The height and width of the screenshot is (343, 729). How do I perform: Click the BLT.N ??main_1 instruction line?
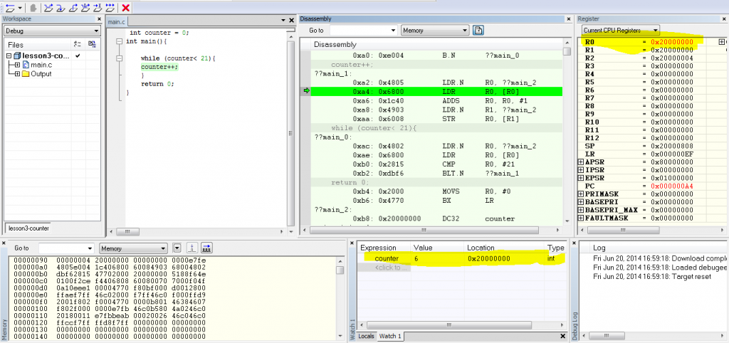436,174
